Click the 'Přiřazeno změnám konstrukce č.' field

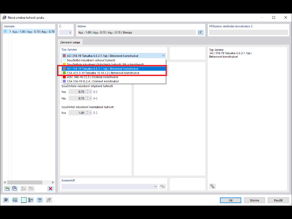tap(249, 32)
